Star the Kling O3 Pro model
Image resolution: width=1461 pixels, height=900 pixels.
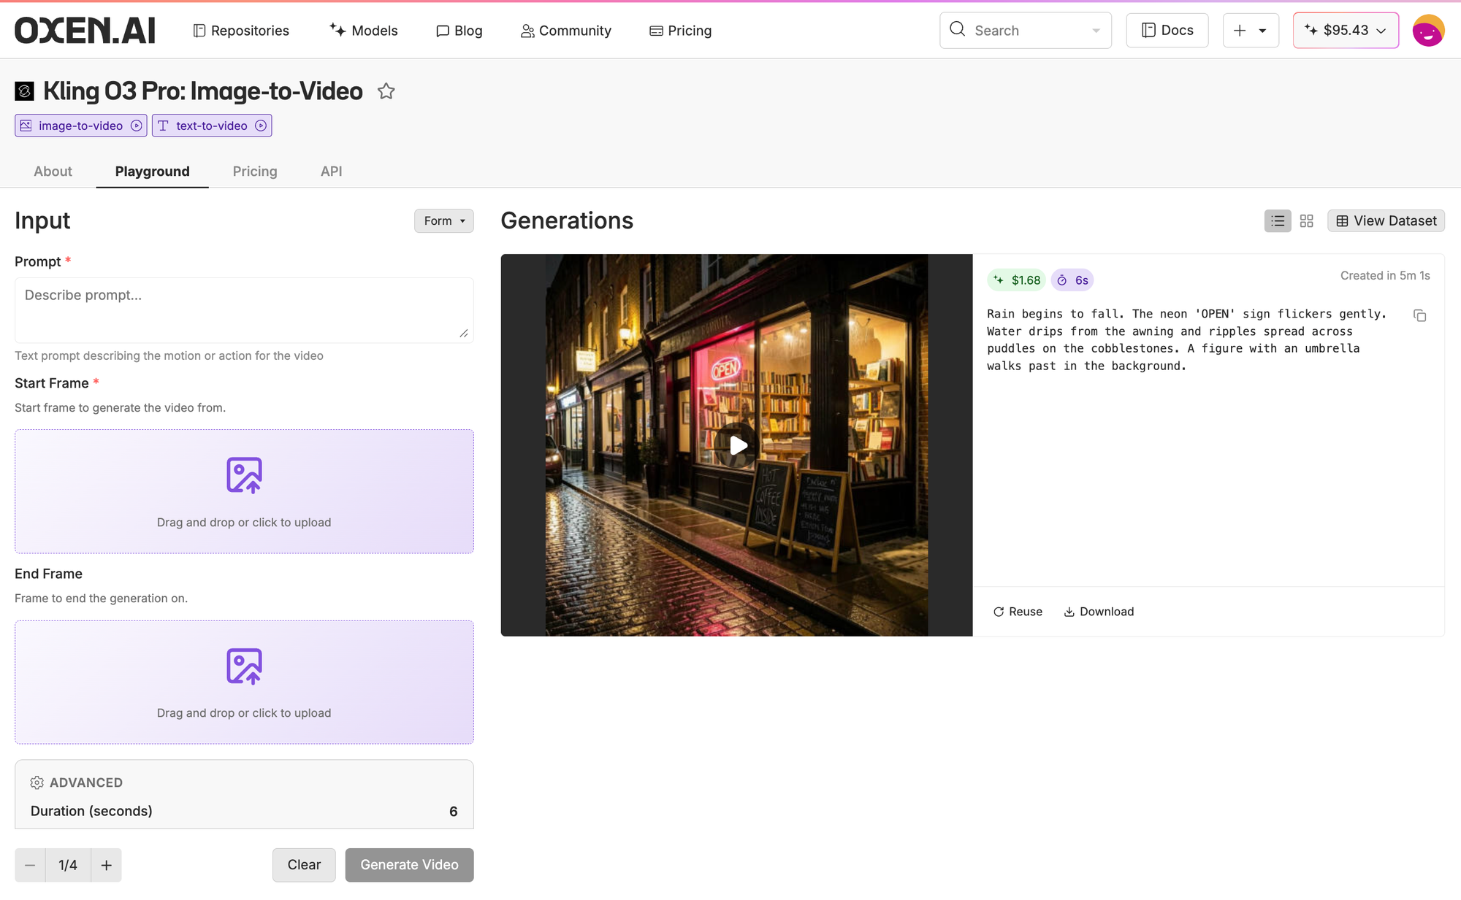click(x=386, y=91)
